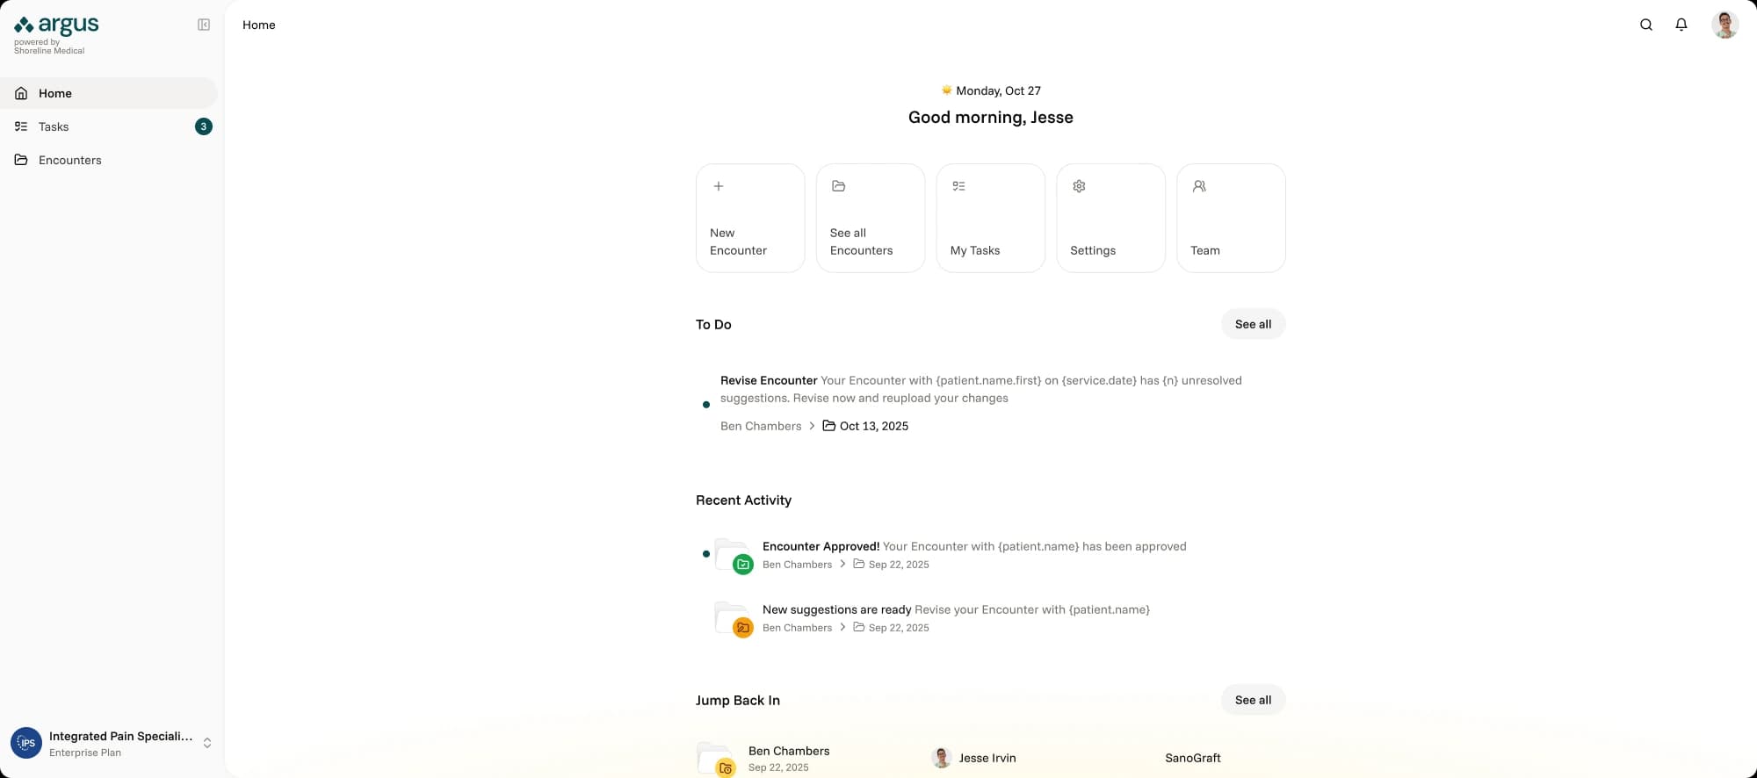The image size is (1757, 778).
Task: Click See all next to Jump Back In
Action: pos(1253,700)
